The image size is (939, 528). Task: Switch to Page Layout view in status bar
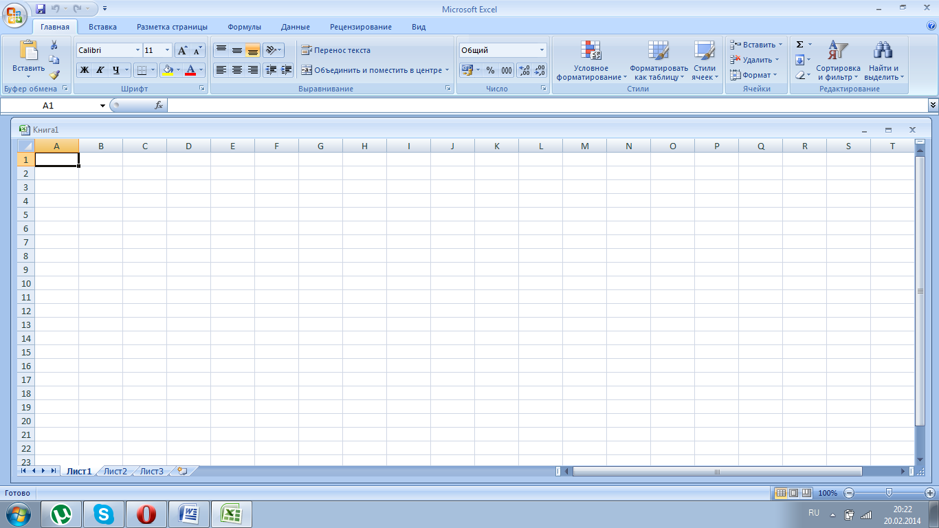tap(793, 493)
